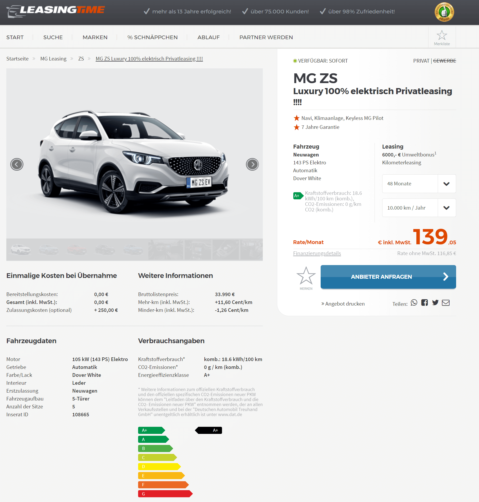Screen dimensions: 479x502
Task: Share the offer on Twitter
Action: [x=435, y=303]
